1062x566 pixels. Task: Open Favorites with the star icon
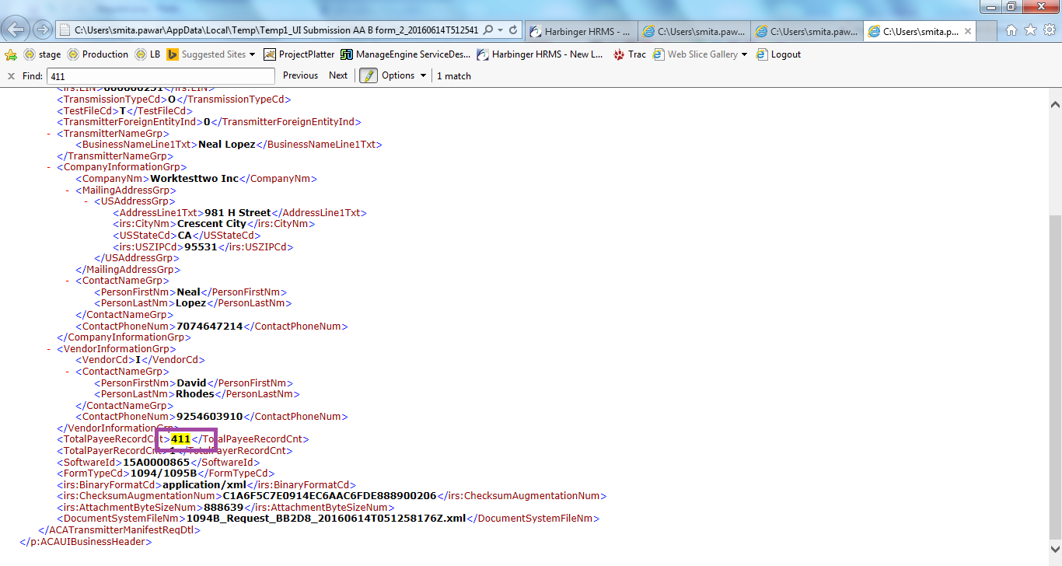1030,30
